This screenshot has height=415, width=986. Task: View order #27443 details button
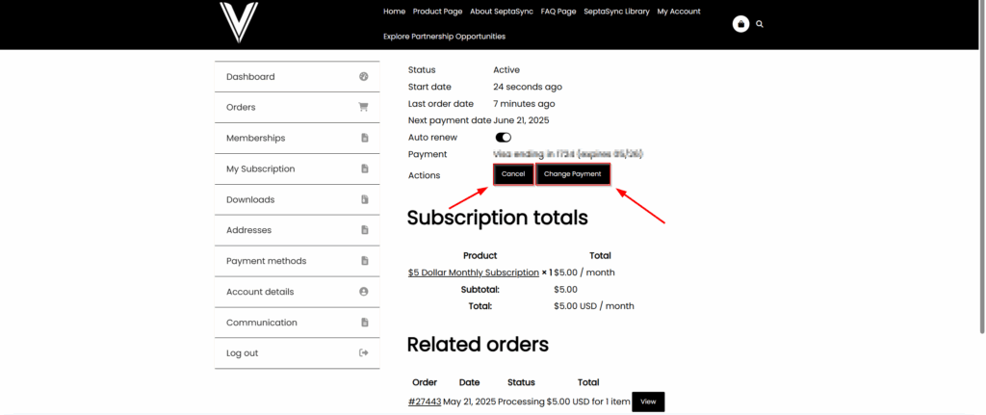pyautogui.click(x=648, y=402)
